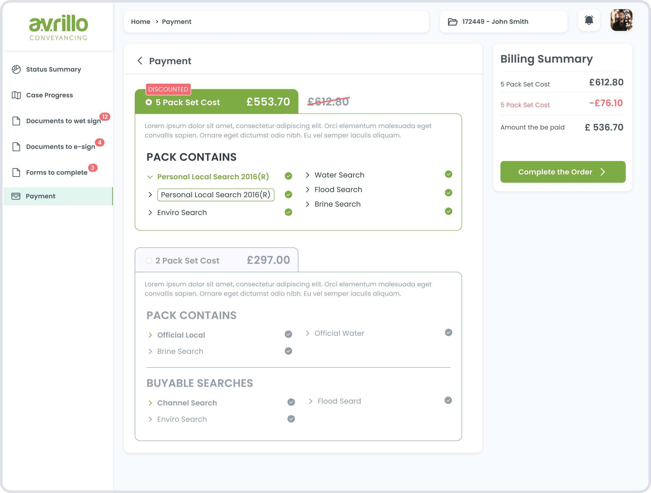The width and height of the screenshot is (651, 493).
Task: Click the case folder icon
Action: tap(452, 22)
